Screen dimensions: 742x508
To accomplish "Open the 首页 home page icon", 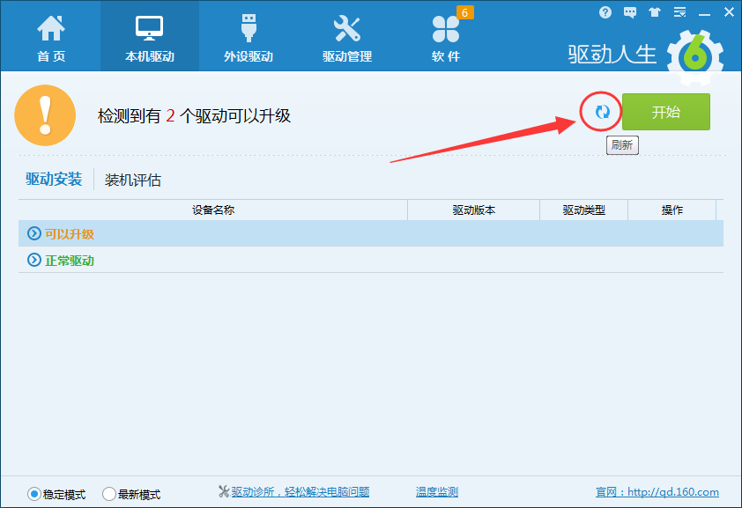I will (x=50, y=35).
